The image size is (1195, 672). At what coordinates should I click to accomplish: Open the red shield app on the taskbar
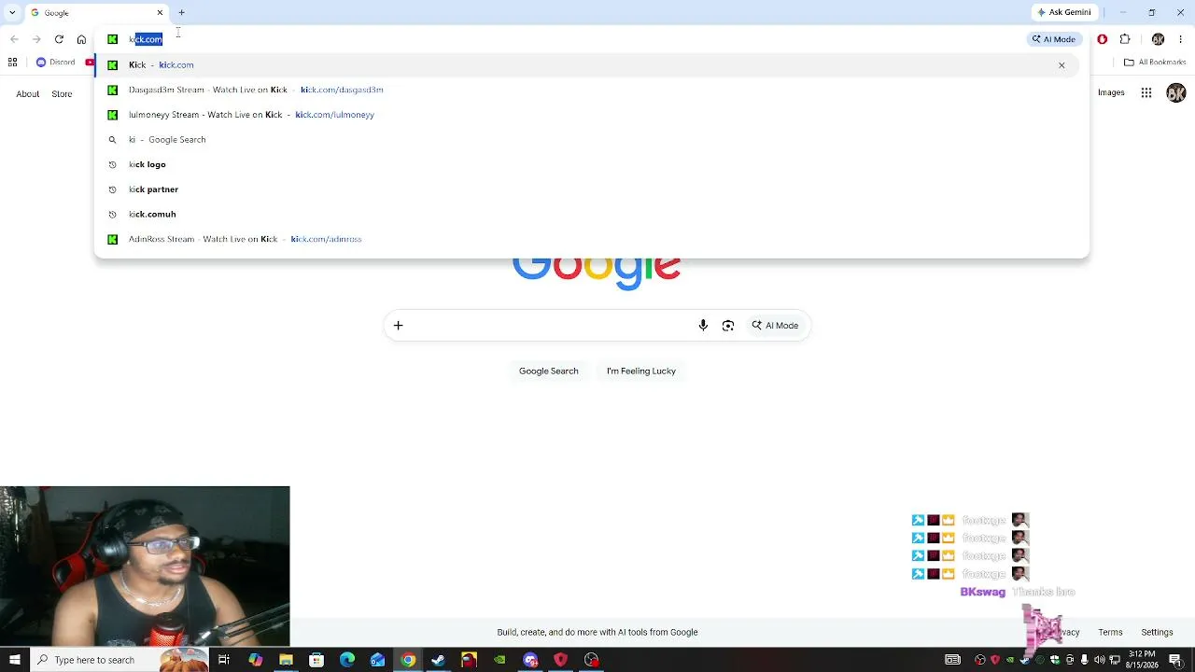pyautogui.click(x=561, y=660)
